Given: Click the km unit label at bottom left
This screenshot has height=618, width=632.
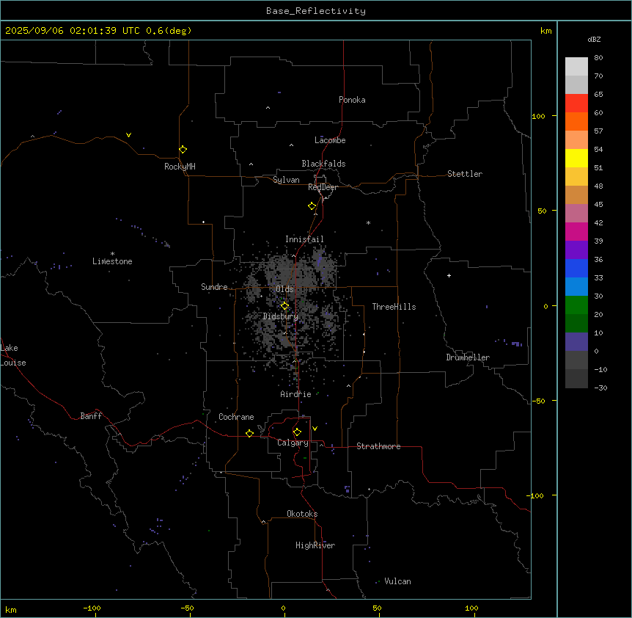Looking at the screenshot, I should [11, 609].
